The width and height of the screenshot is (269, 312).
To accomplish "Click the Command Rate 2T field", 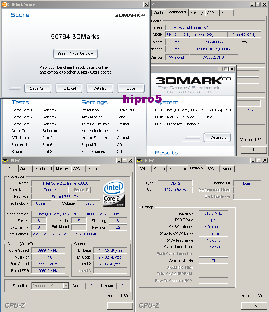I will click(213, 261).
